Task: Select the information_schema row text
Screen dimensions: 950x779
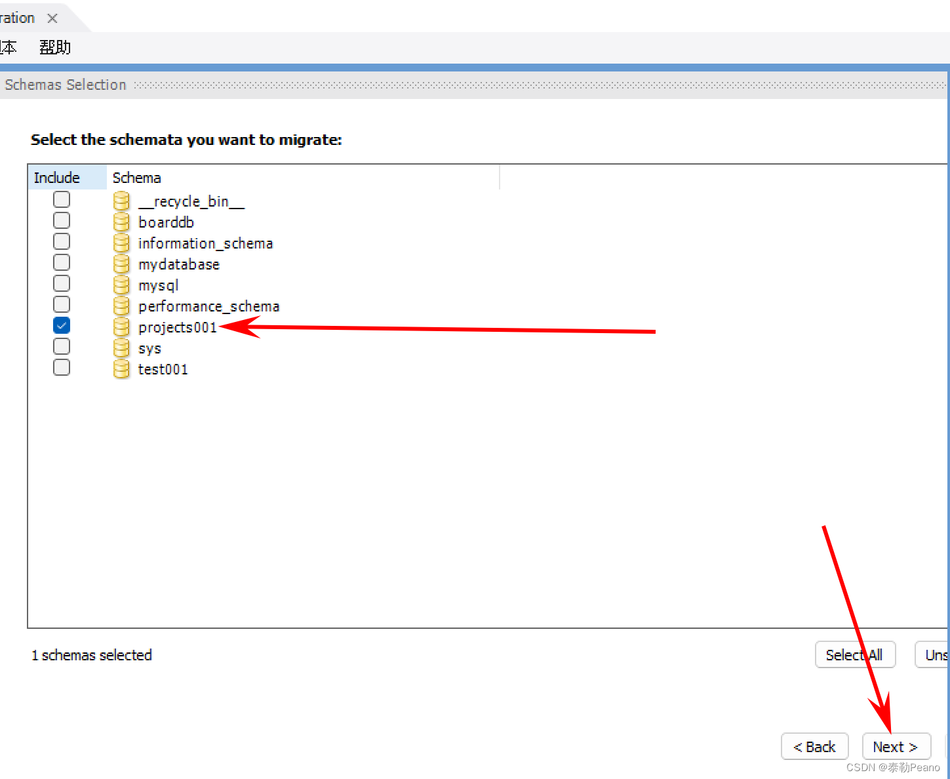Action: [205, 243]
